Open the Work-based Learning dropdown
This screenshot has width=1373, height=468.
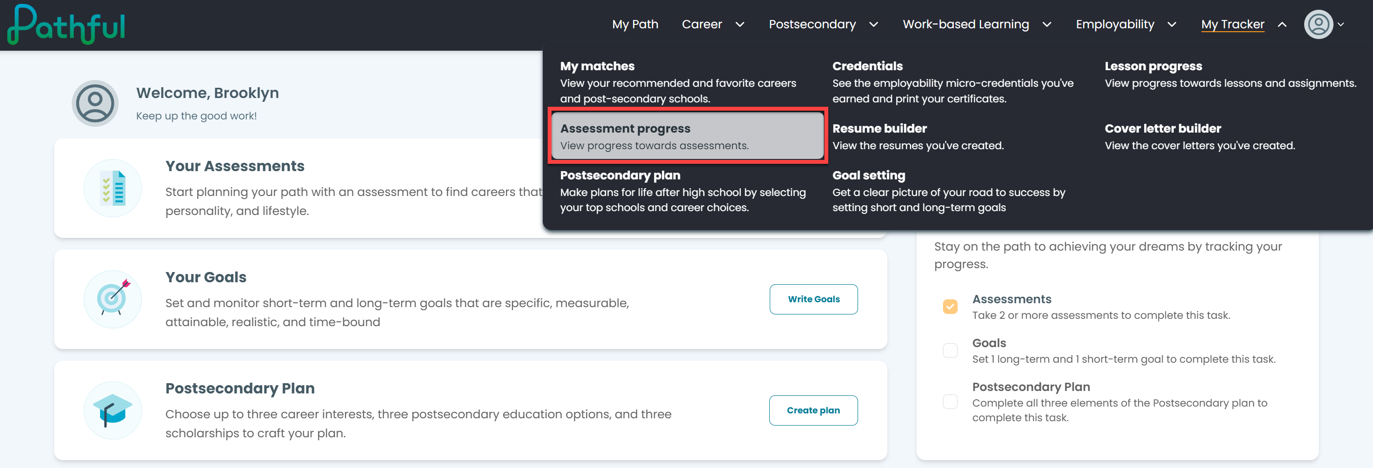(977, 24)
